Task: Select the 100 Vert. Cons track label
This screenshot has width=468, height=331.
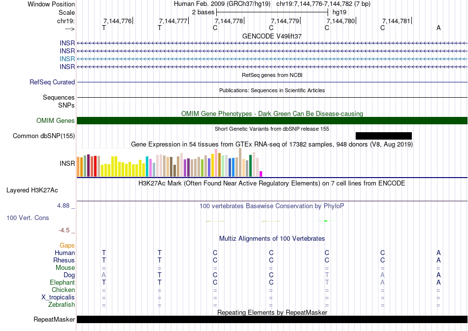Action: 28,218
